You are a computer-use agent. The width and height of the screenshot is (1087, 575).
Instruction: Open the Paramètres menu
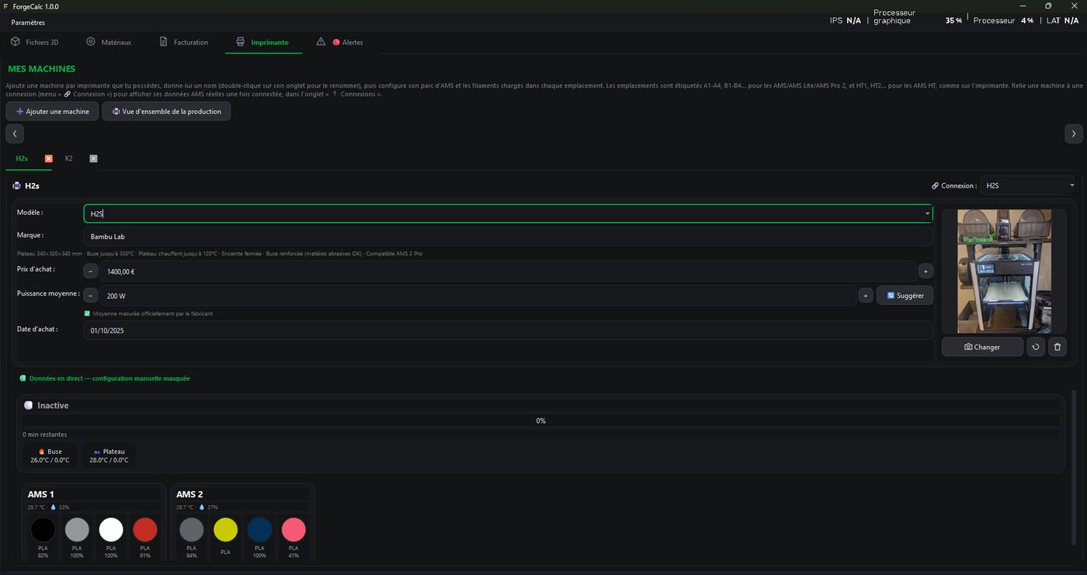pyautogui.click(x=28, y=23)
